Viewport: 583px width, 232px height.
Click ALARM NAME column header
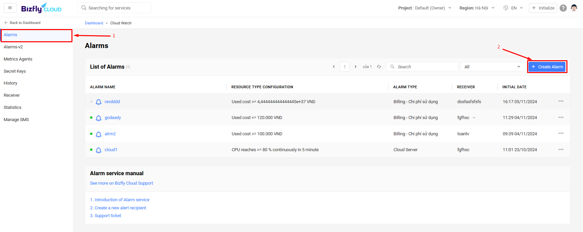[x=103, y=87]
